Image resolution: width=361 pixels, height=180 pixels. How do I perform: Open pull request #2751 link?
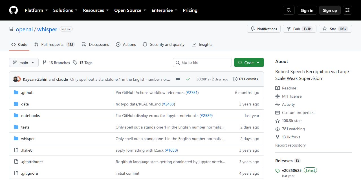click(x=192, y=93)
